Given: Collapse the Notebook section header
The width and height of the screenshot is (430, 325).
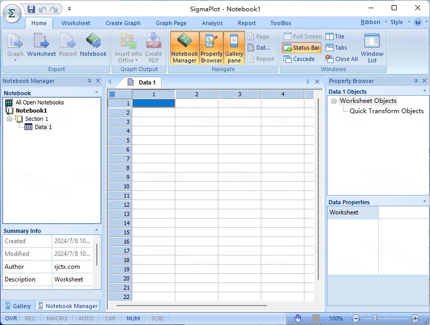Looking at the screenshot, I should pos(96,93).
